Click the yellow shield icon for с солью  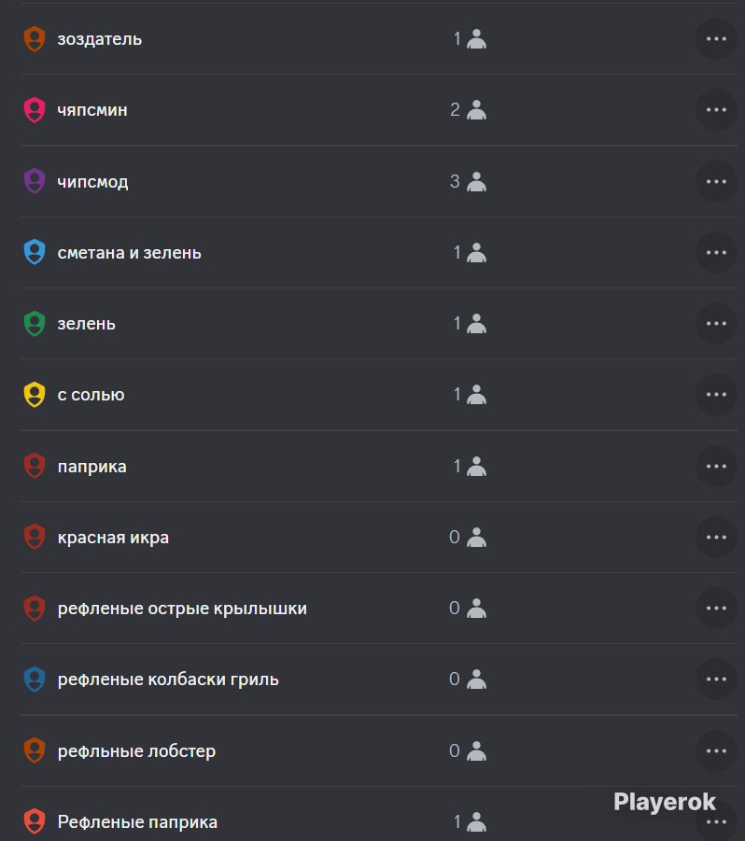click(35, 395)
